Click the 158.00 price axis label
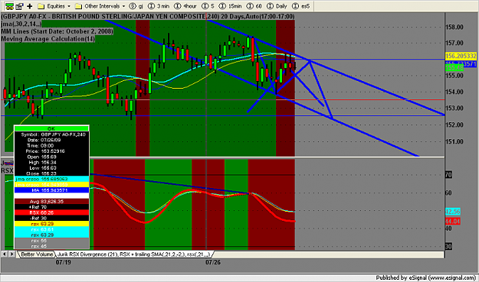Viewport: 479px width, 282px height. (x=454, y=27)
